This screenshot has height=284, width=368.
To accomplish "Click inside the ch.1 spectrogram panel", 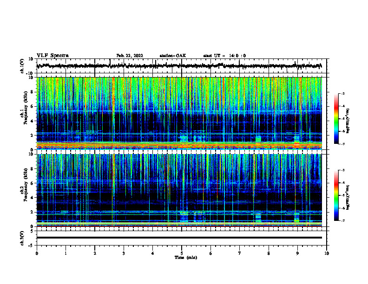I will click(179, 113).
